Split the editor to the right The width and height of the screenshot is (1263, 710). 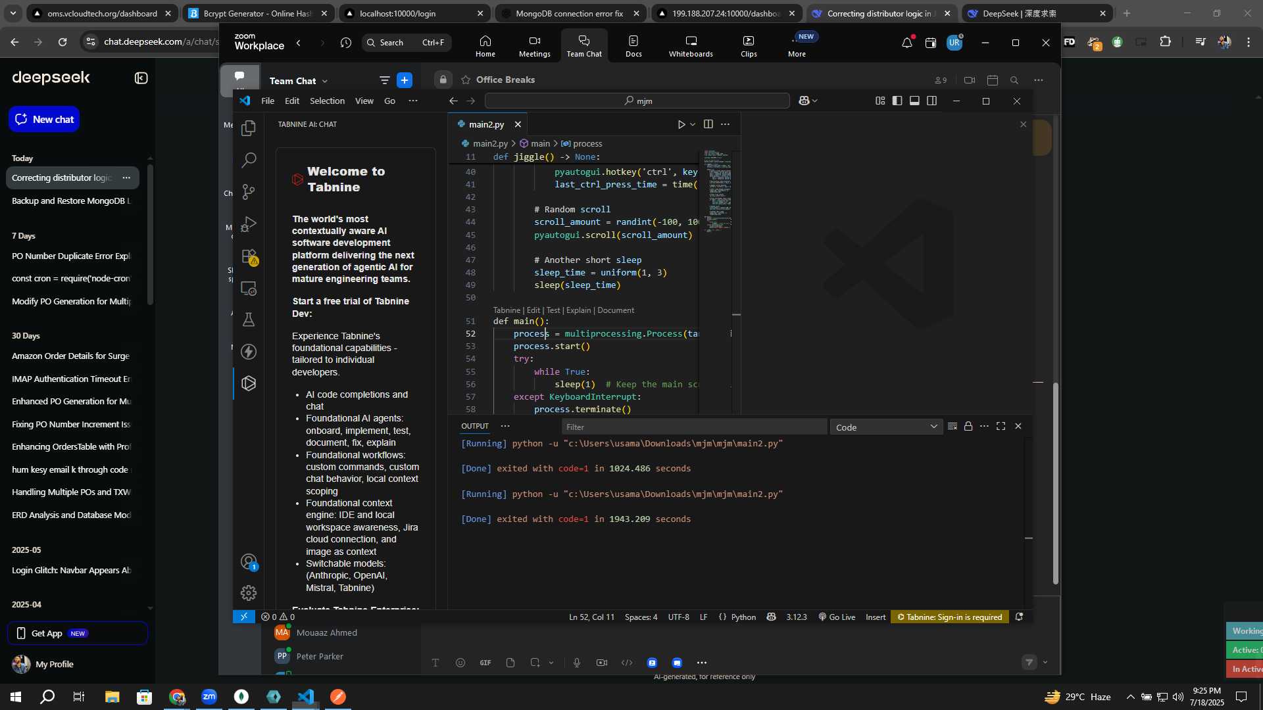(708, 124)
